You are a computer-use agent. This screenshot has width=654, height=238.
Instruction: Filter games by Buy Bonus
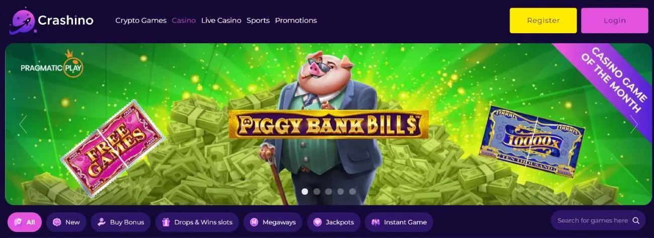coord(121,222)
